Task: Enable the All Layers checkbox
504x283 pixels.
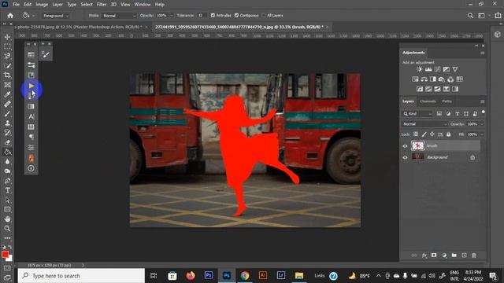Action: [x=264, y=16]
